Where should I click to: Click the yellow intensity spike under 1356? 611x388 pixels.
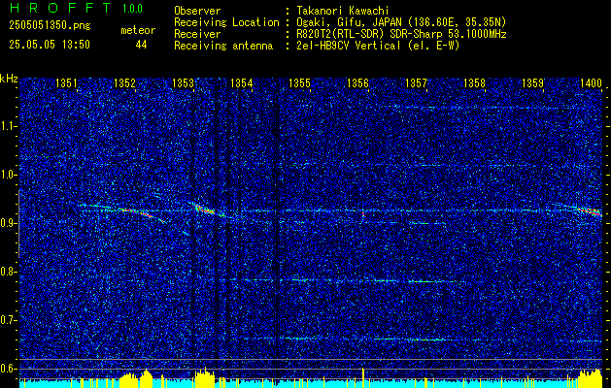tap(363, 377)
